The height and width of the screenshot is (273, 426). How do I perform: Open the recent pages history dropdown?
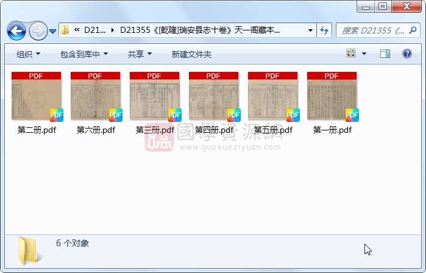(52, 31)
